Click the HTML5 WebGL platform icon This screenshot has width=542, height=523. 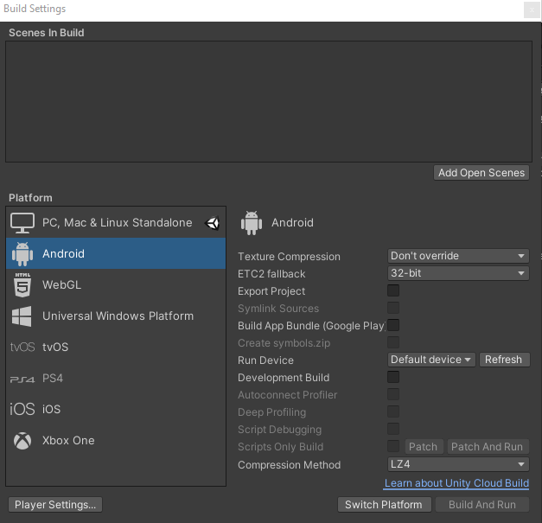coord(22,285)
